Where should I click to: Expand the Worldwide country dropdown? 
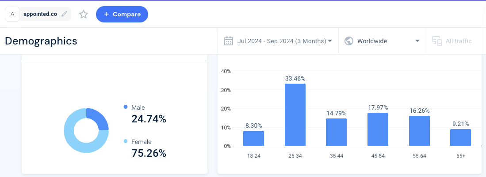(x=382, y=41)
